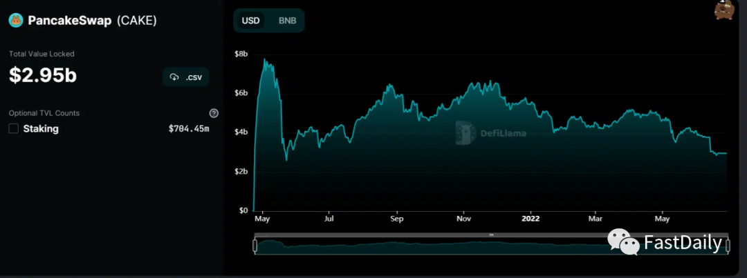Open the Optional TVL Counts help icon
Viewport: 747px width, 278px height.
click(214, 113)
